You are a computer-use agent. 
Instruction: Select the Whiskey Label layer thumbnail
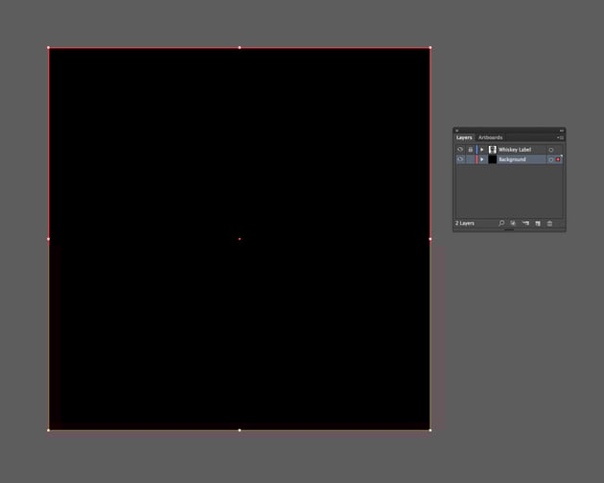tap(492, 149)
